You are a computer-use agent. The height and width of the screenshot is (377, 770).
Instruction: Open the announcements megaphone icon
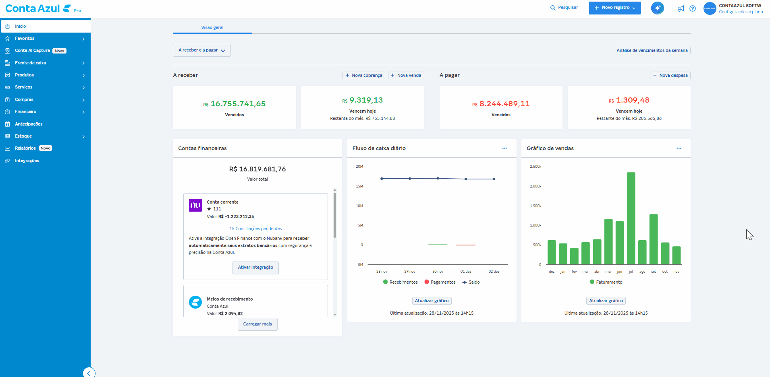[x=681, y=8]
